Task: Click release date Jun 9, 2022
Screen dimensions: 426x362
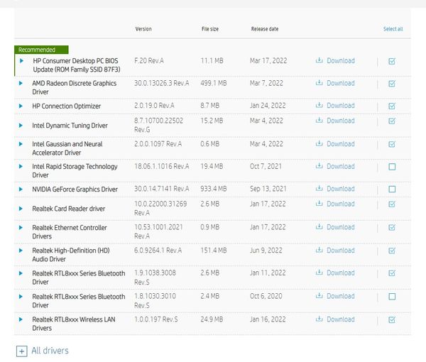Action: pos(266,251)
